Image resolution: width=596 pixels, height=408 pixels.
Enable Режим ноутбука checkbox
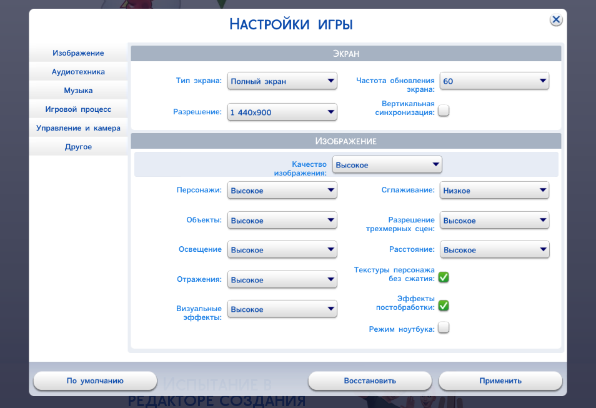[x=444, y=327]
